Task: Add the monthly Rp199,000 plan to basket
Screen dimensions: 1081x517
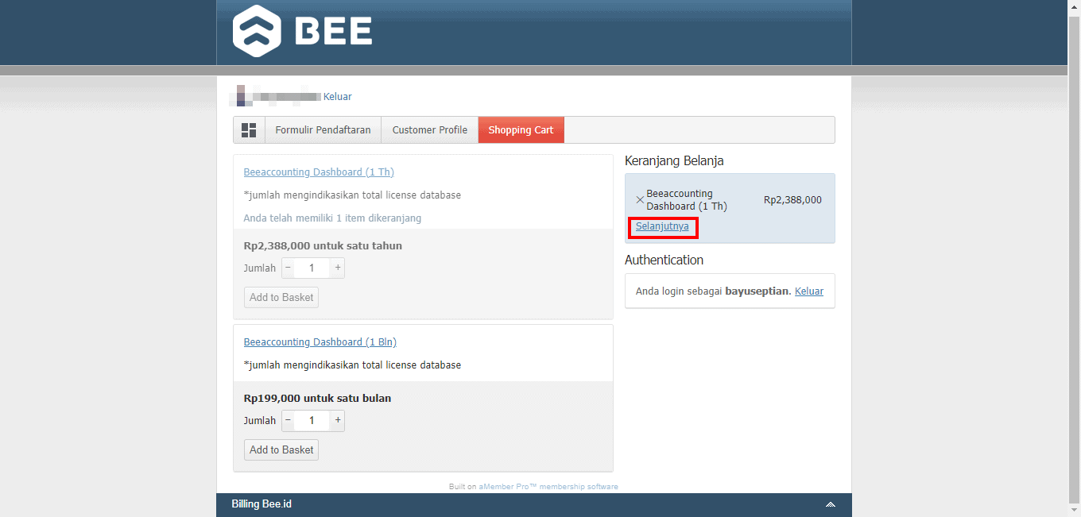Action: coord(281,449)
